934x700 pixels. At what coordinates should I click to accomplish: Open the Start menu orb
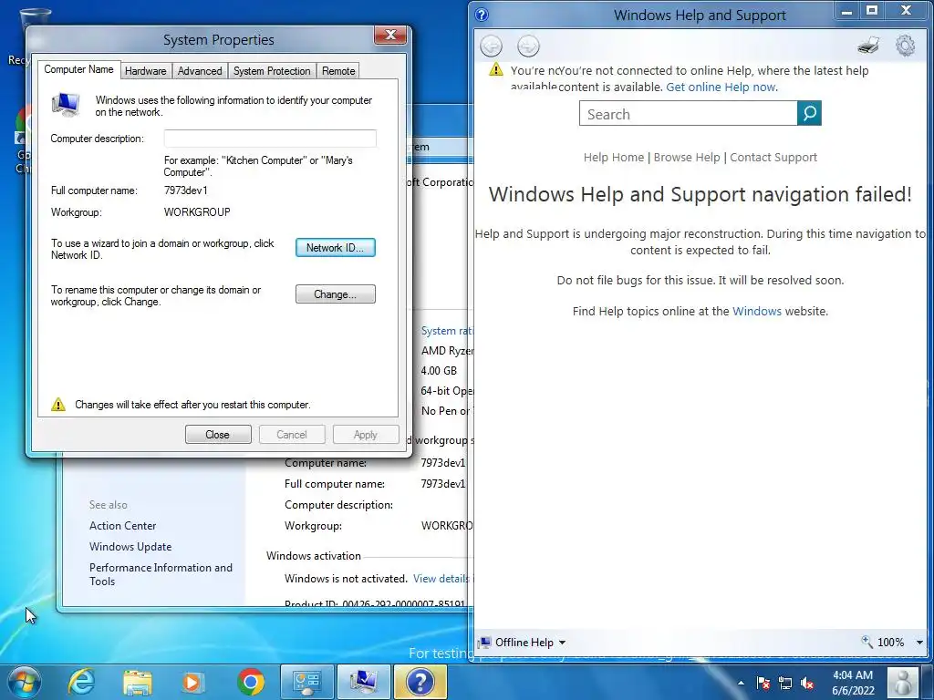coord(24,682)
